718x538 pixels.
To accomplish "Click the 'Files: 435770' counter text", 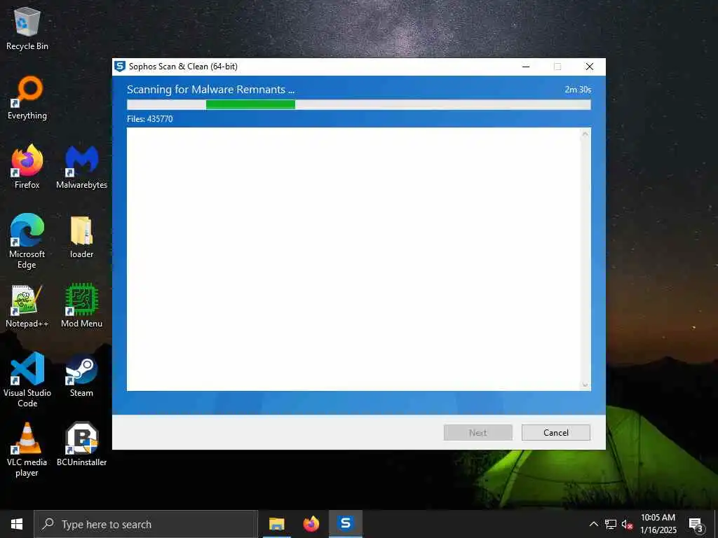I will [x=150, y=119].
